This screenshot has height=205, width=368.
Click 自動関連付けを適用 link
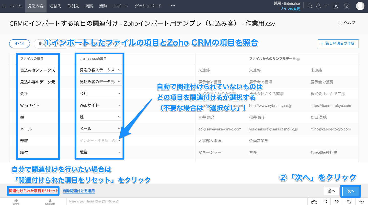click(x=79, y=191)
